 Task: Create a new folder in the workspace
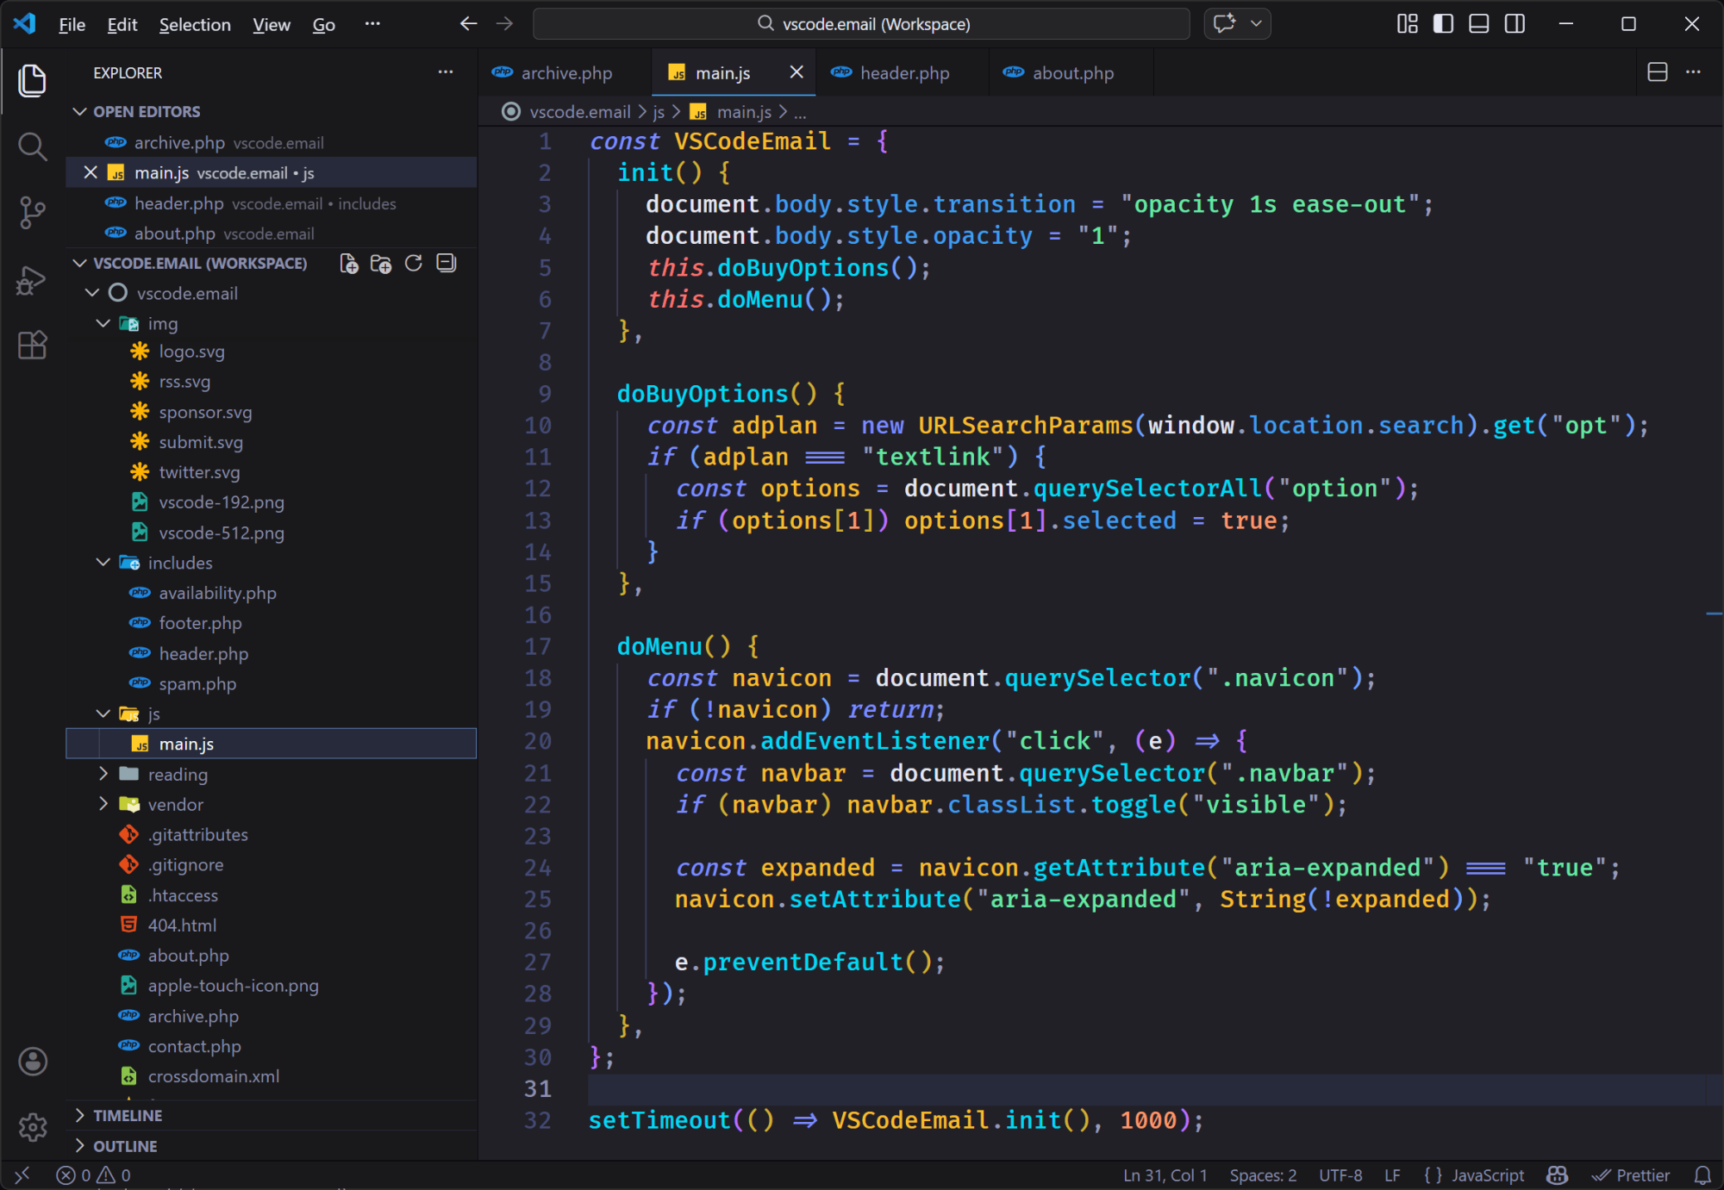[x=380, y=263]
